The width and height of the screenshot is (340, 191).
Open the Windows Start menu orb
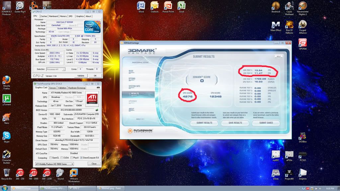5,188
